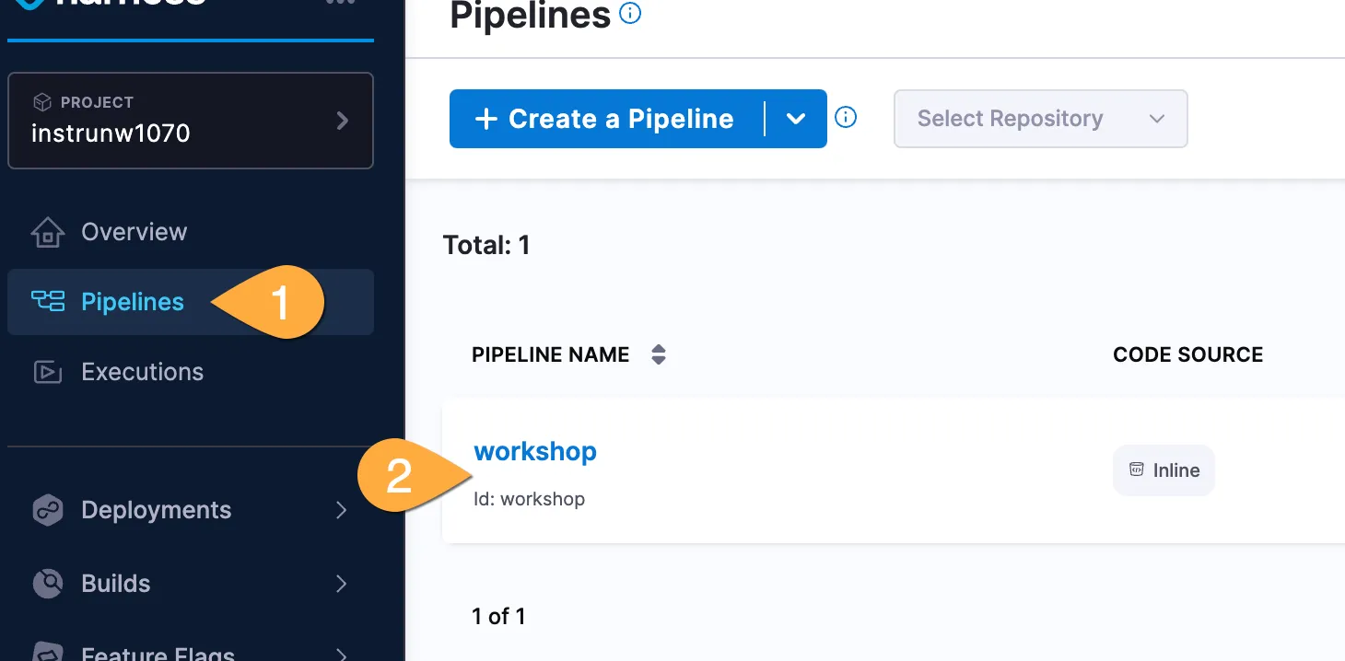Click the Pipelines sidebar icon

pyautogui.click(x=48, y=301)
